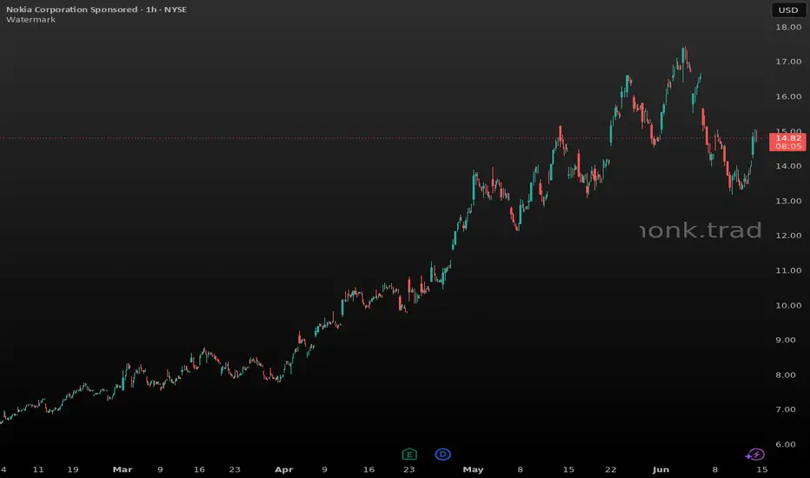Click the 16.00 price axis label
810x478 pixels.
click(788, 96)
